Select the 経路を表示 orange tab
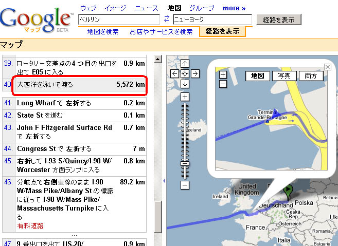The width and height of the screenshot is (338, 246). click(222, 31)
